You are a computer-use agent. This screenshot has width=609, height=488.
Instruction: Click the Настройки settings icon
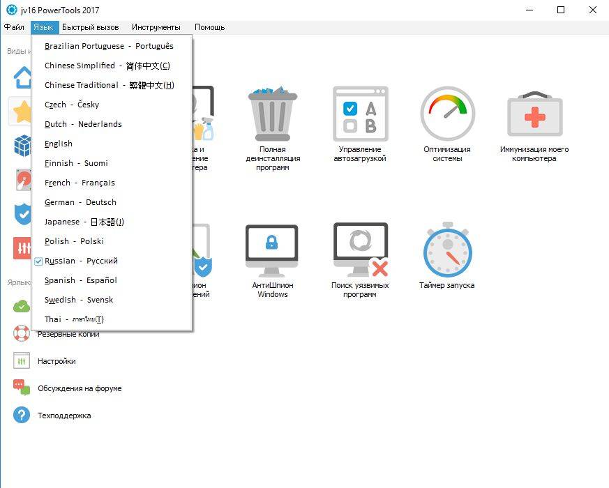pyautogui.click(x=22, y=360)
